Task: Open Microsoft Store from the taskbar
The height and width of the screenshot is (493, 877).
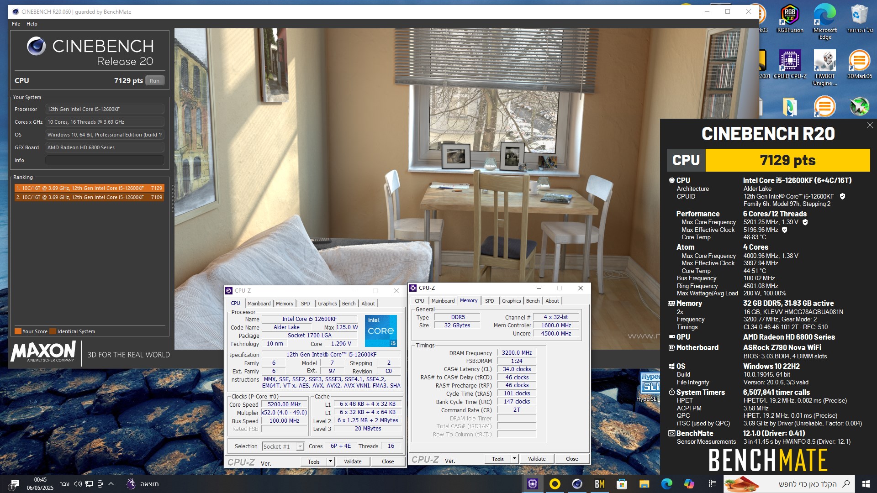Action: click(622, 484)
